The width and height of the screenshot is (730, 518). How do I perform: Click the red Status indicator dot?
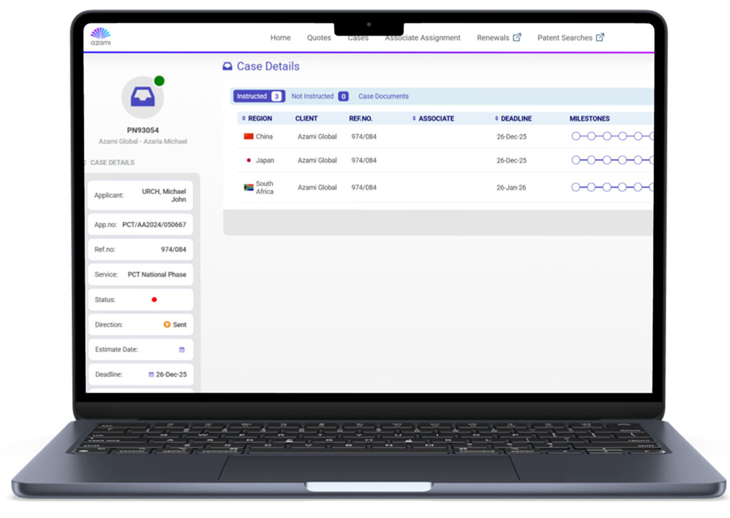154,300
